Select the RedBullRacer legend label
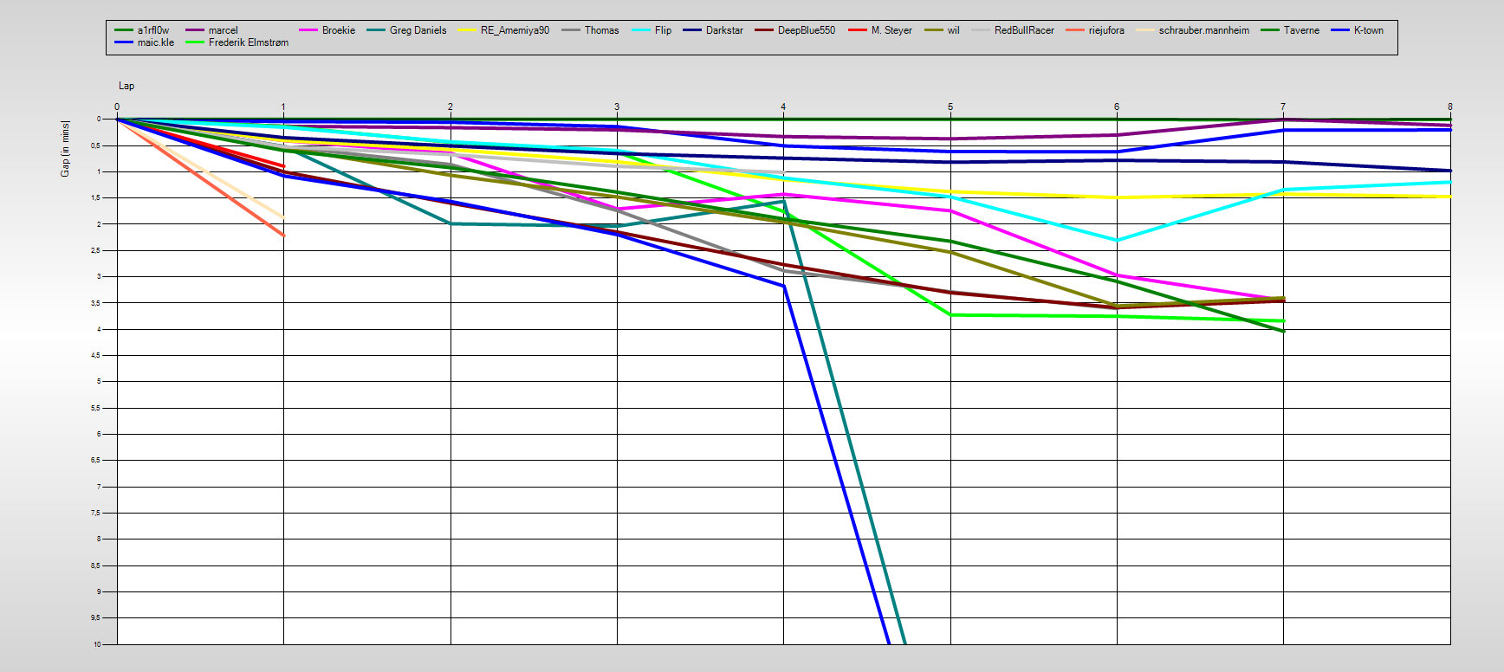The height and width of the screenshot is (672, 1504). coord(1024,30)
